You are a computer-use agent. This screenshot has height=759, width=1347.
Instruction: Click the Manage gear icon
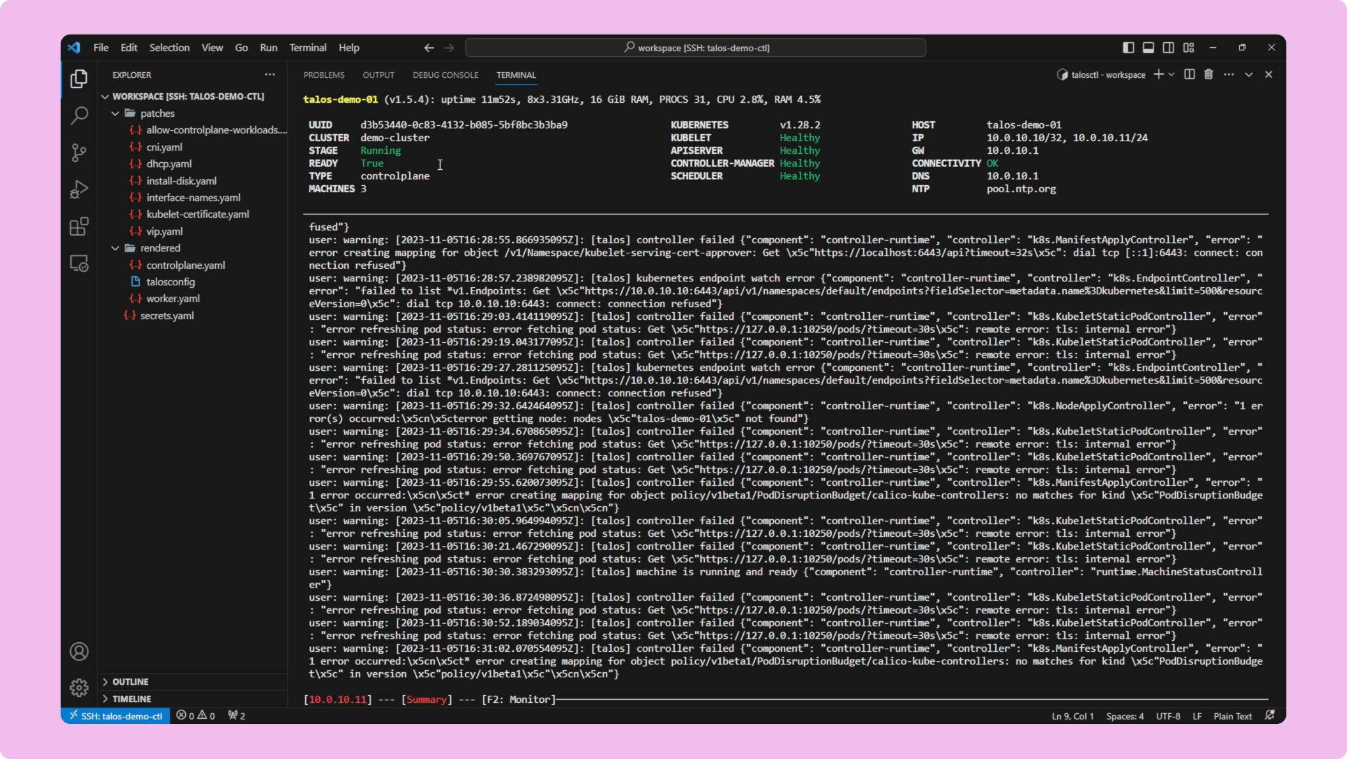79,688
